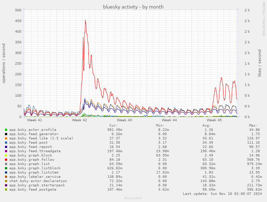Click the chart title bluesky activity - by month
Screen dimensions: 267x202
pyautogui.click(x=133, y=7)
